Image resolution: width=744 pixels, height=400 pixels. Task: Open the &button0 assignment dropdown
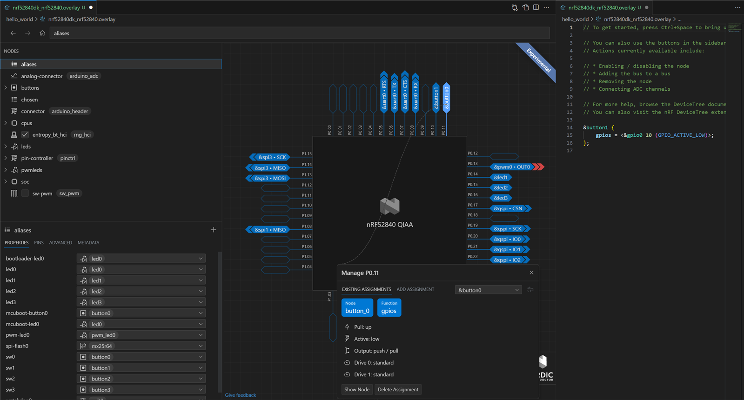tap(488, 290)
